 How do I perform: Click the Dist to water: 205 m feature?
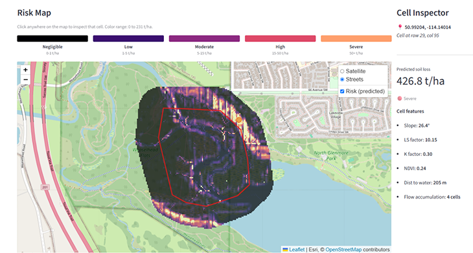click(425, 182)
